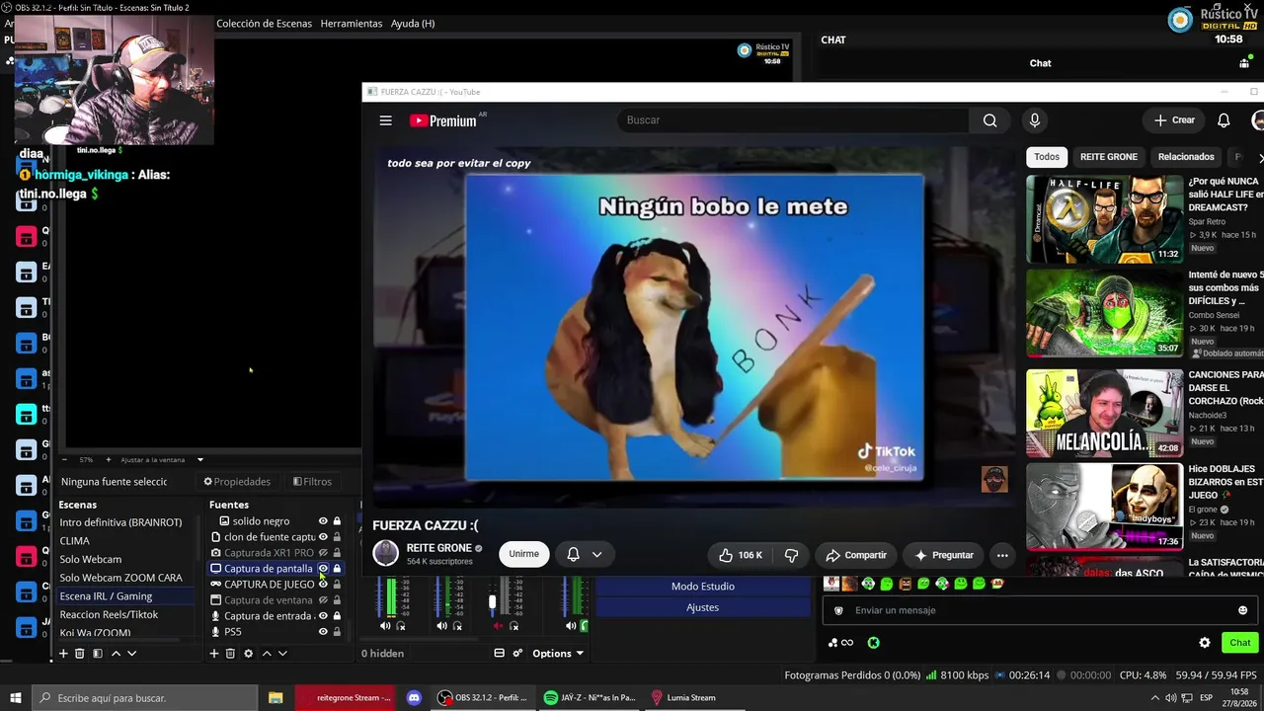
Task: Unmute the muted red speaker mixer channel
Action: 498,626
